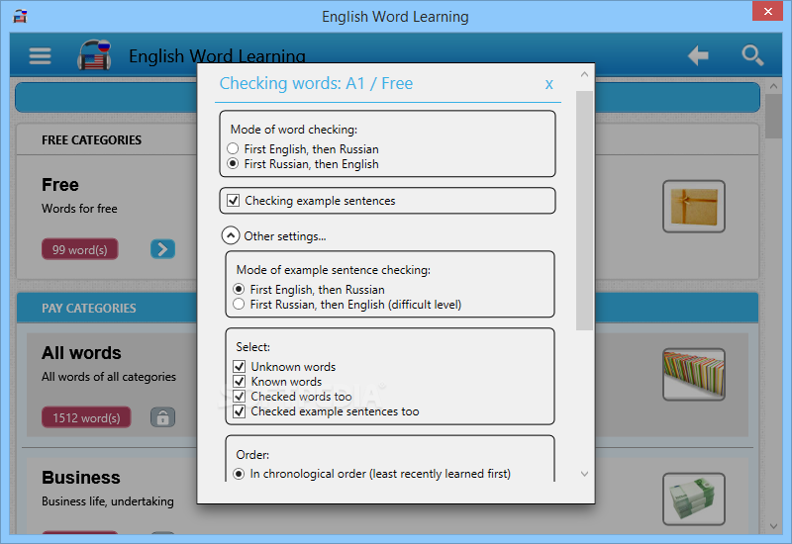Open Free category with blue arrow button

pos(162,249)
